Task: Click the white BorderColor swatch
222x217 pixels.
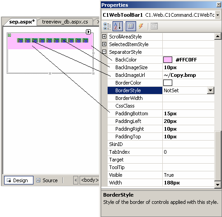Action: click(x=168, y=83)
